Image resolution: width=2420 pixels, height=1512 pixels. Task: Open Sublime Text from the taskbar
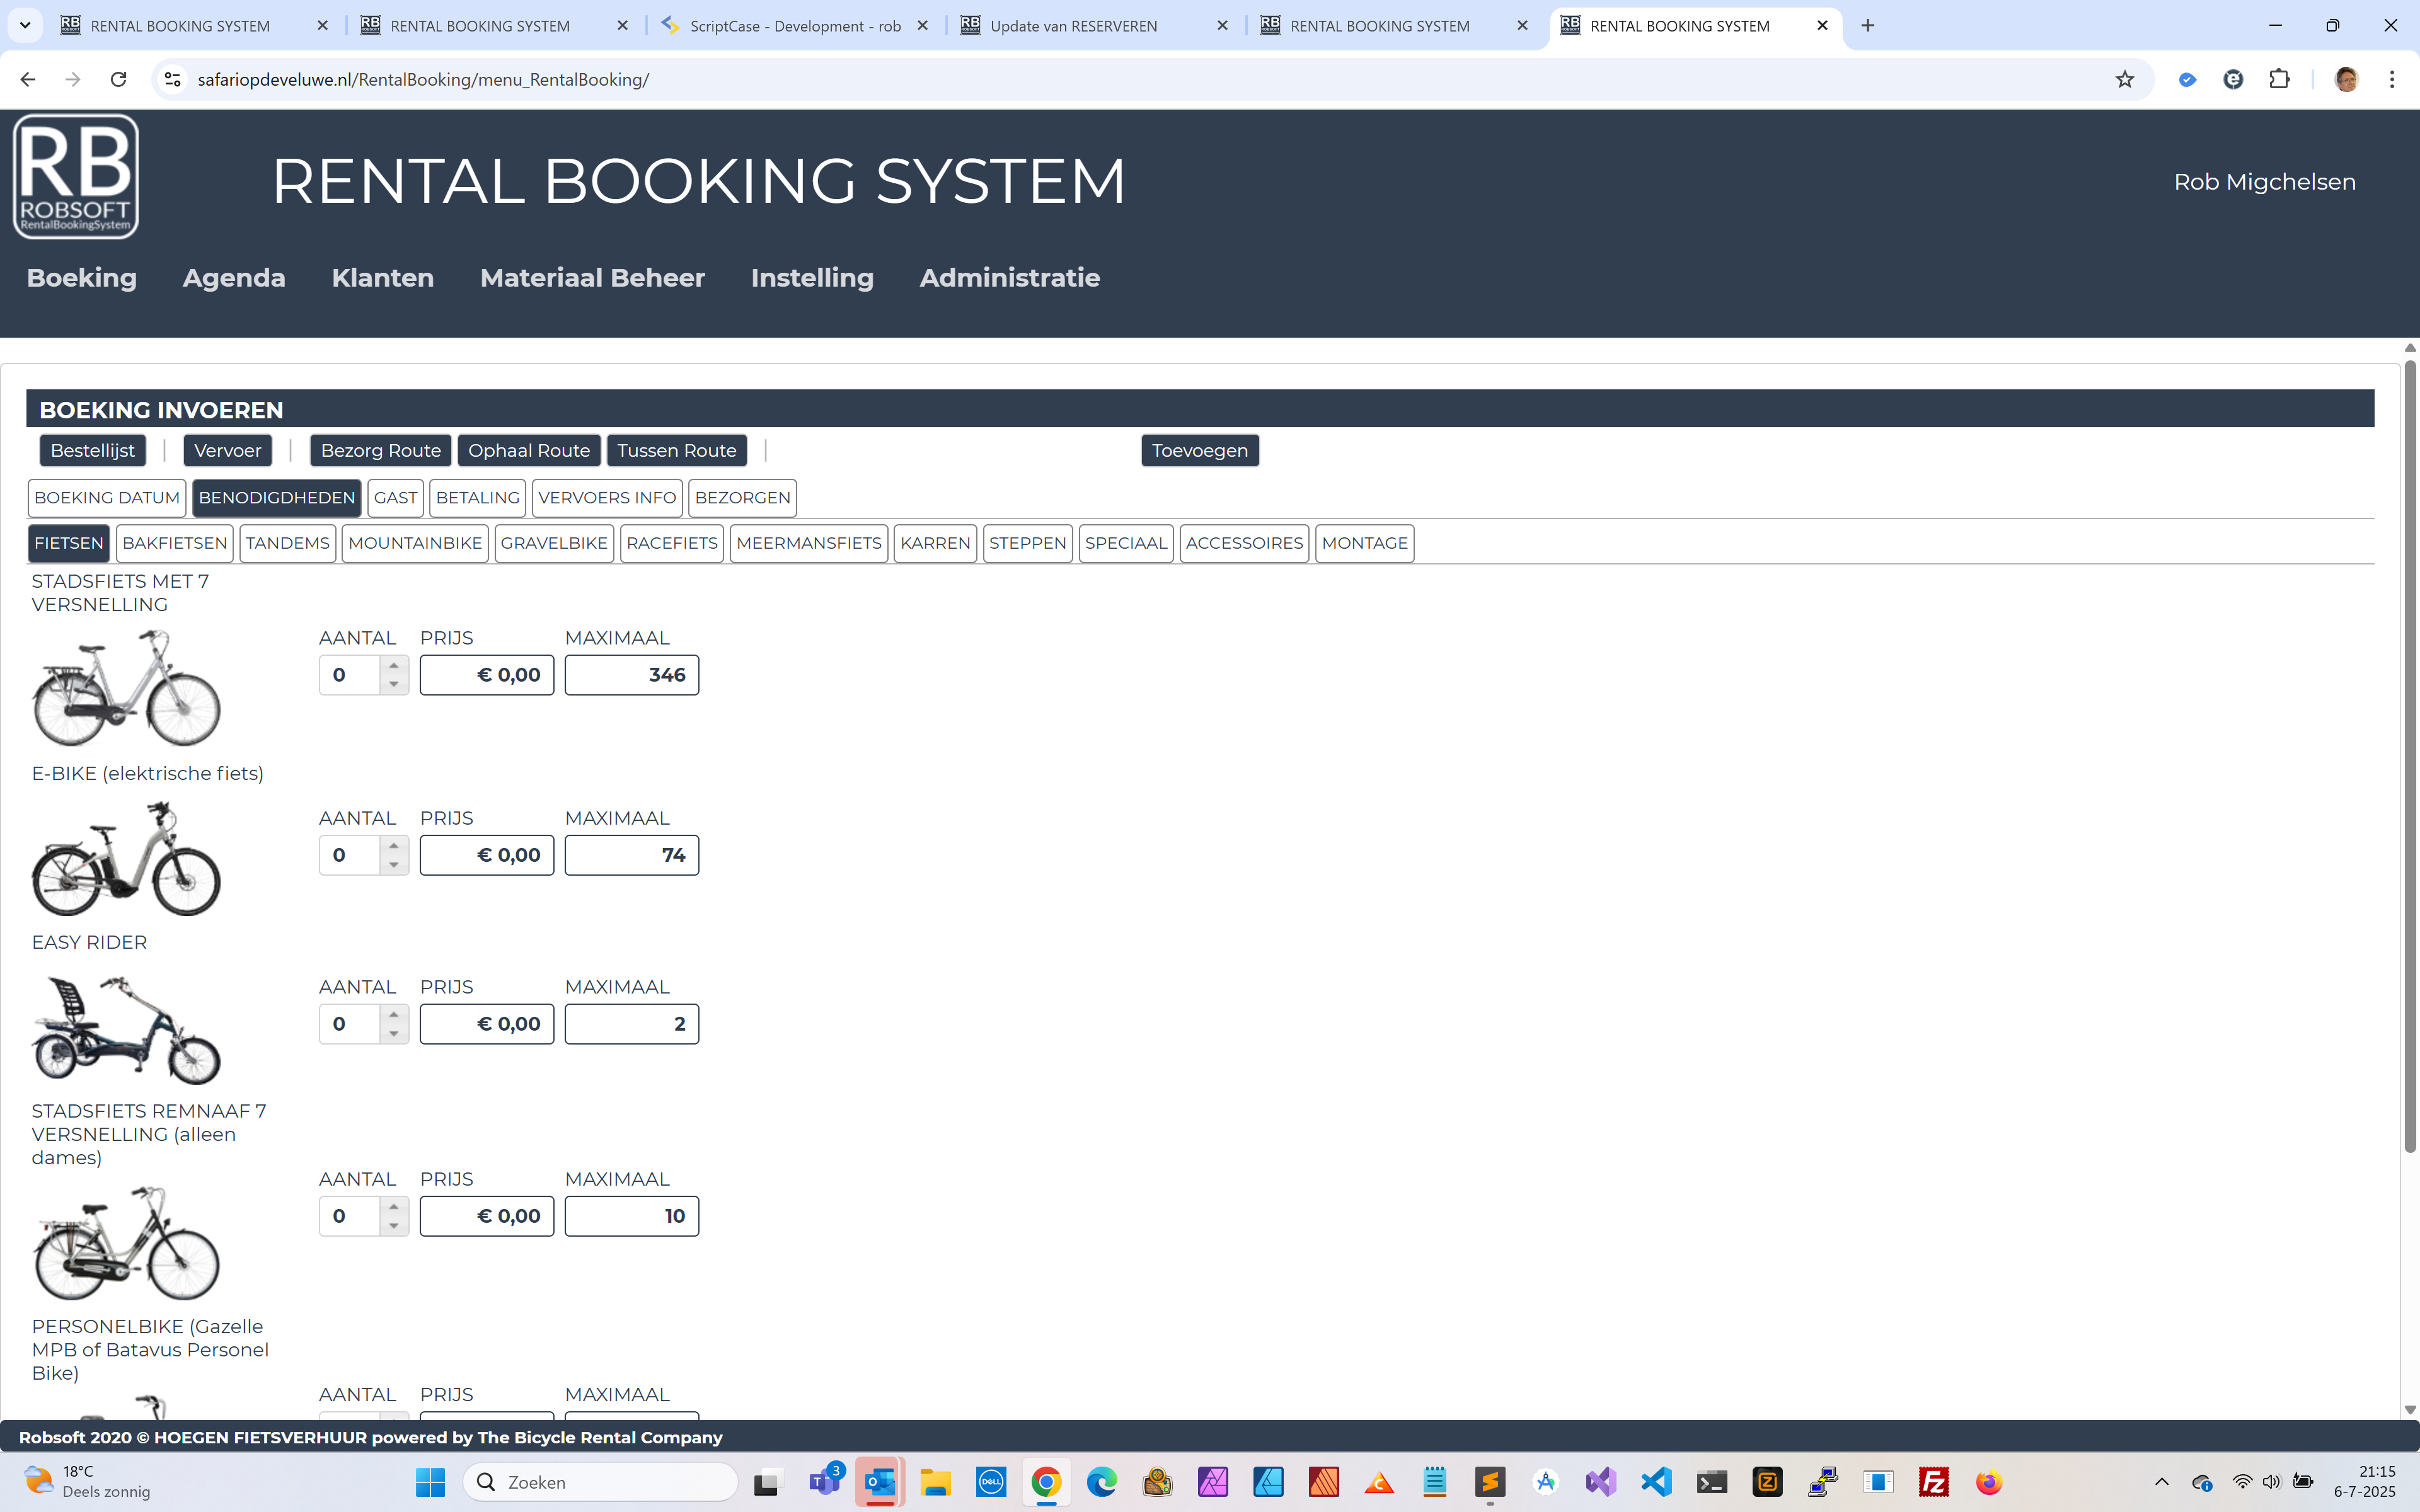(1490, 1482)
